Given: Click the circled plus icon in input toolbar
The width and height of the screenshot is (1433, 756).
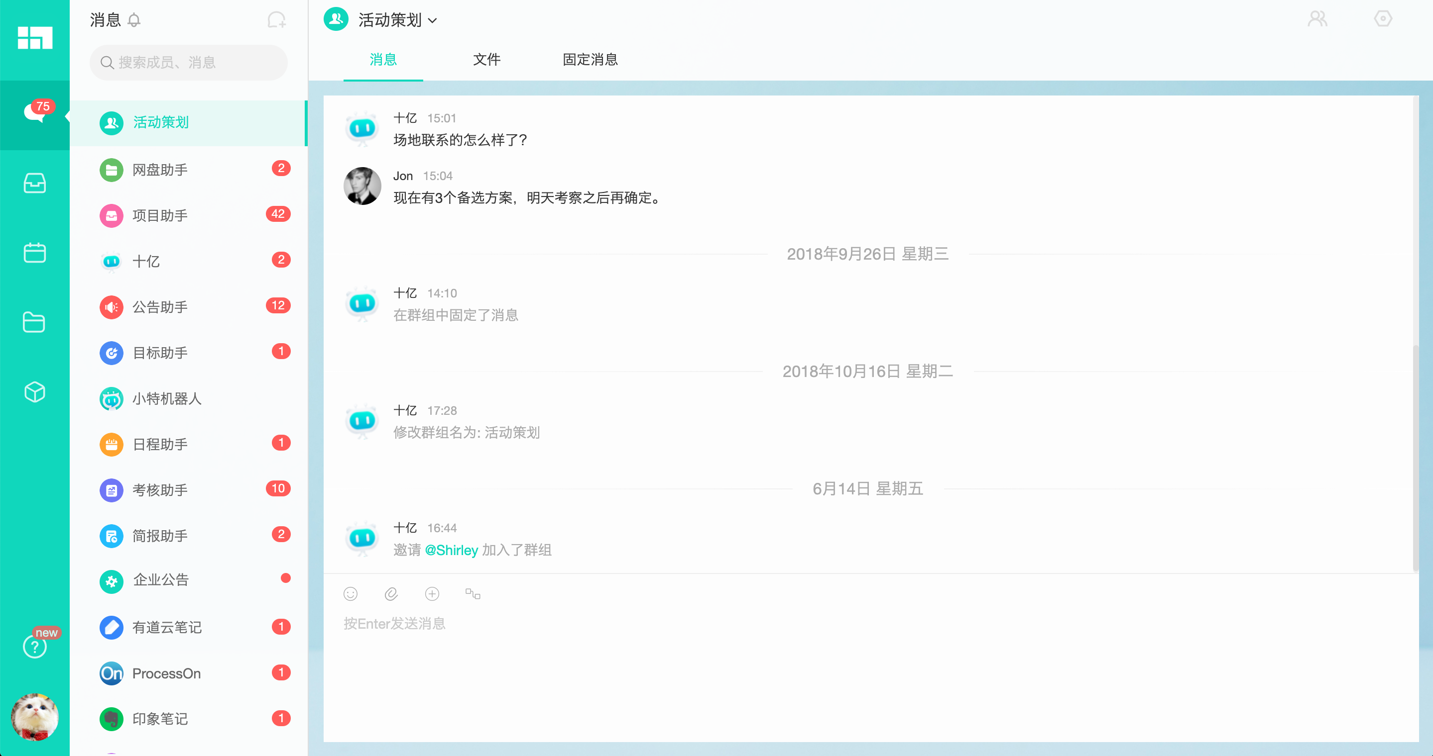Looking at the screenshot, I should pyautogui.click(x=432, y=594).
